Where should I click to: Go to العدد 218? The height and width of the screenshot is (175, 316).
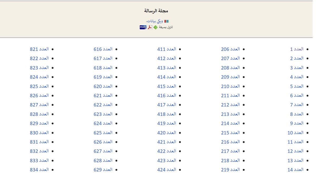pos(230,161)
